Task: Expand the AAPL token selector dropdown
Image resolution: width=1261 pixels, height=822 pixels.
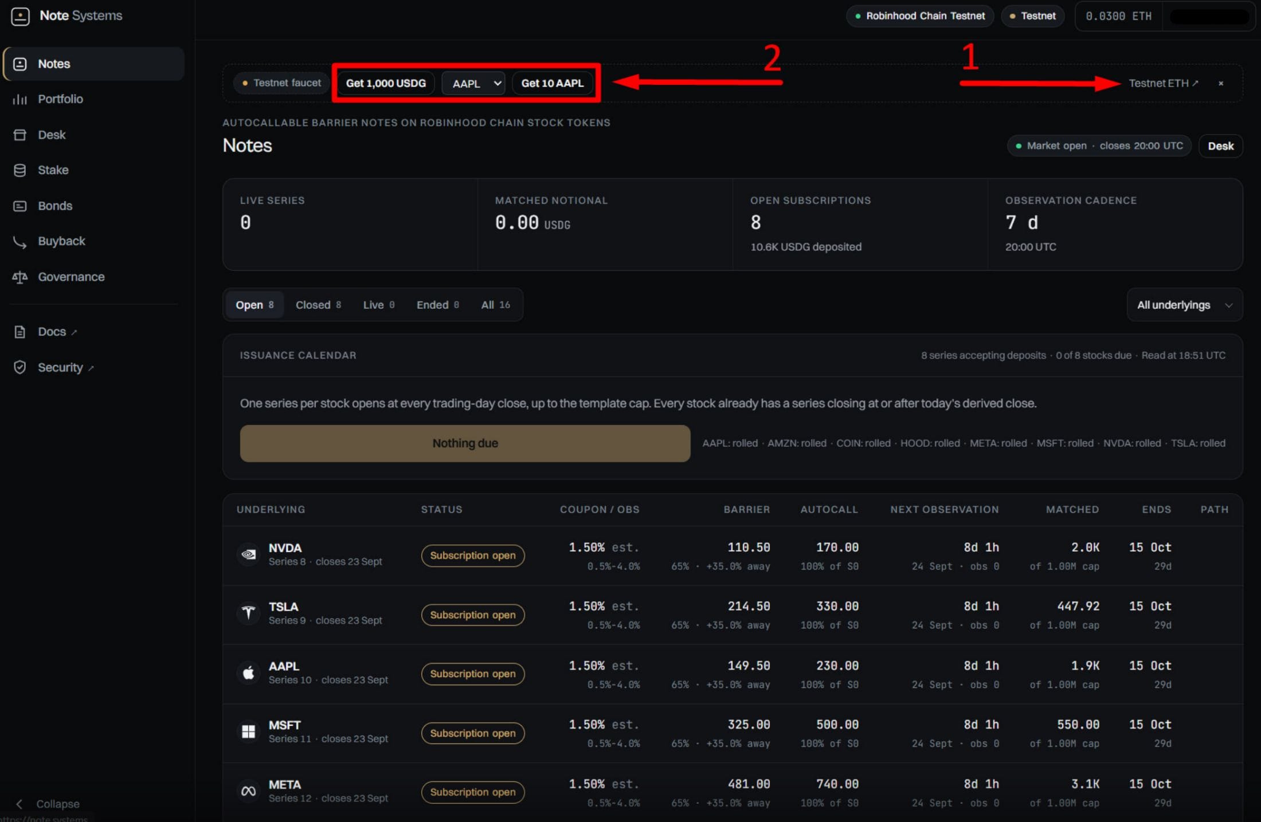Action: [473, 84]
